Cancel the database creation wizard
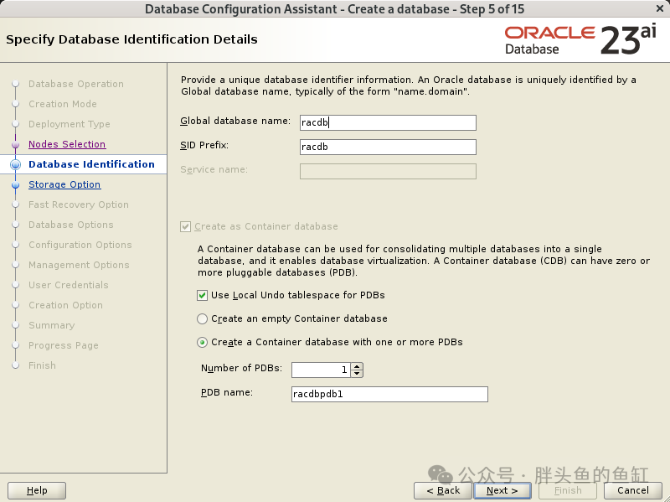670x502 pixels. point(633,490)
